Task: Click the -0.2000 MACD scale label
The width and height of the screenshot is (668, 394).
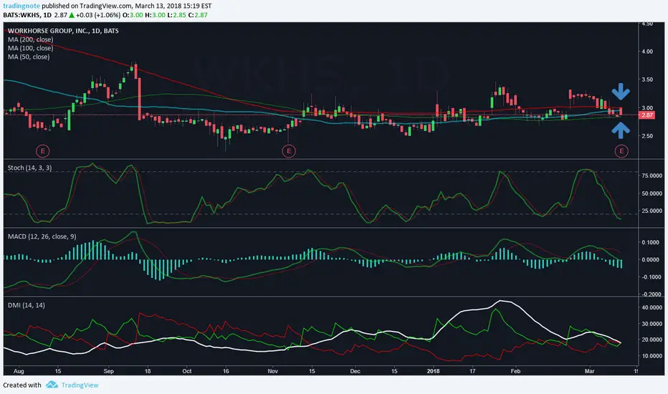Action: (x=651, y=294)
